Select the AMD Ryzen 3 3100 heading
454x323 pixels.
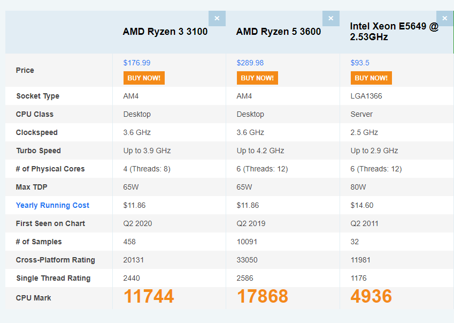[x=165, y=31]
